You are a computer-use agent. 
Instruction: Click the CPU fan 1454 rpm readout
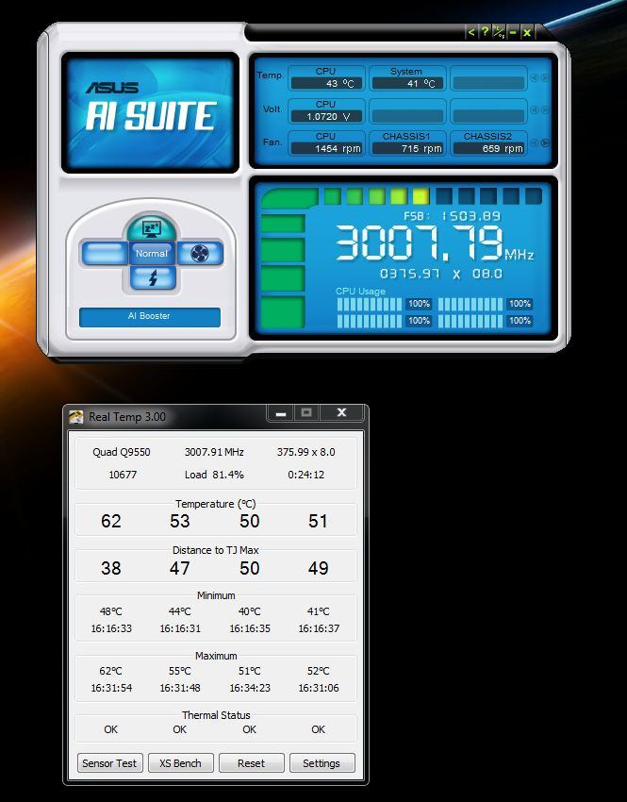point(326,148)
